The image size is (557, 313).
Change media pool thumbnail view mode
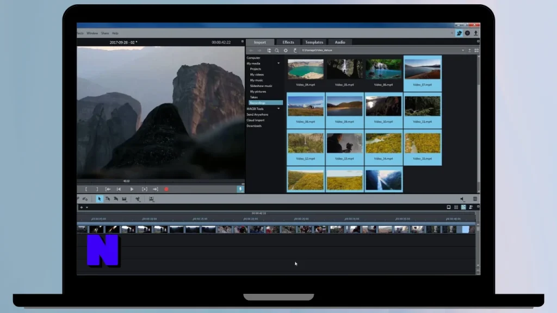click(476, 51)
